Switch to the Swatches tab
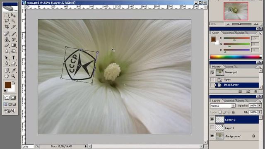Image resolution: width=265 pixels, height=149 pixels. click(x=228, y=33)
